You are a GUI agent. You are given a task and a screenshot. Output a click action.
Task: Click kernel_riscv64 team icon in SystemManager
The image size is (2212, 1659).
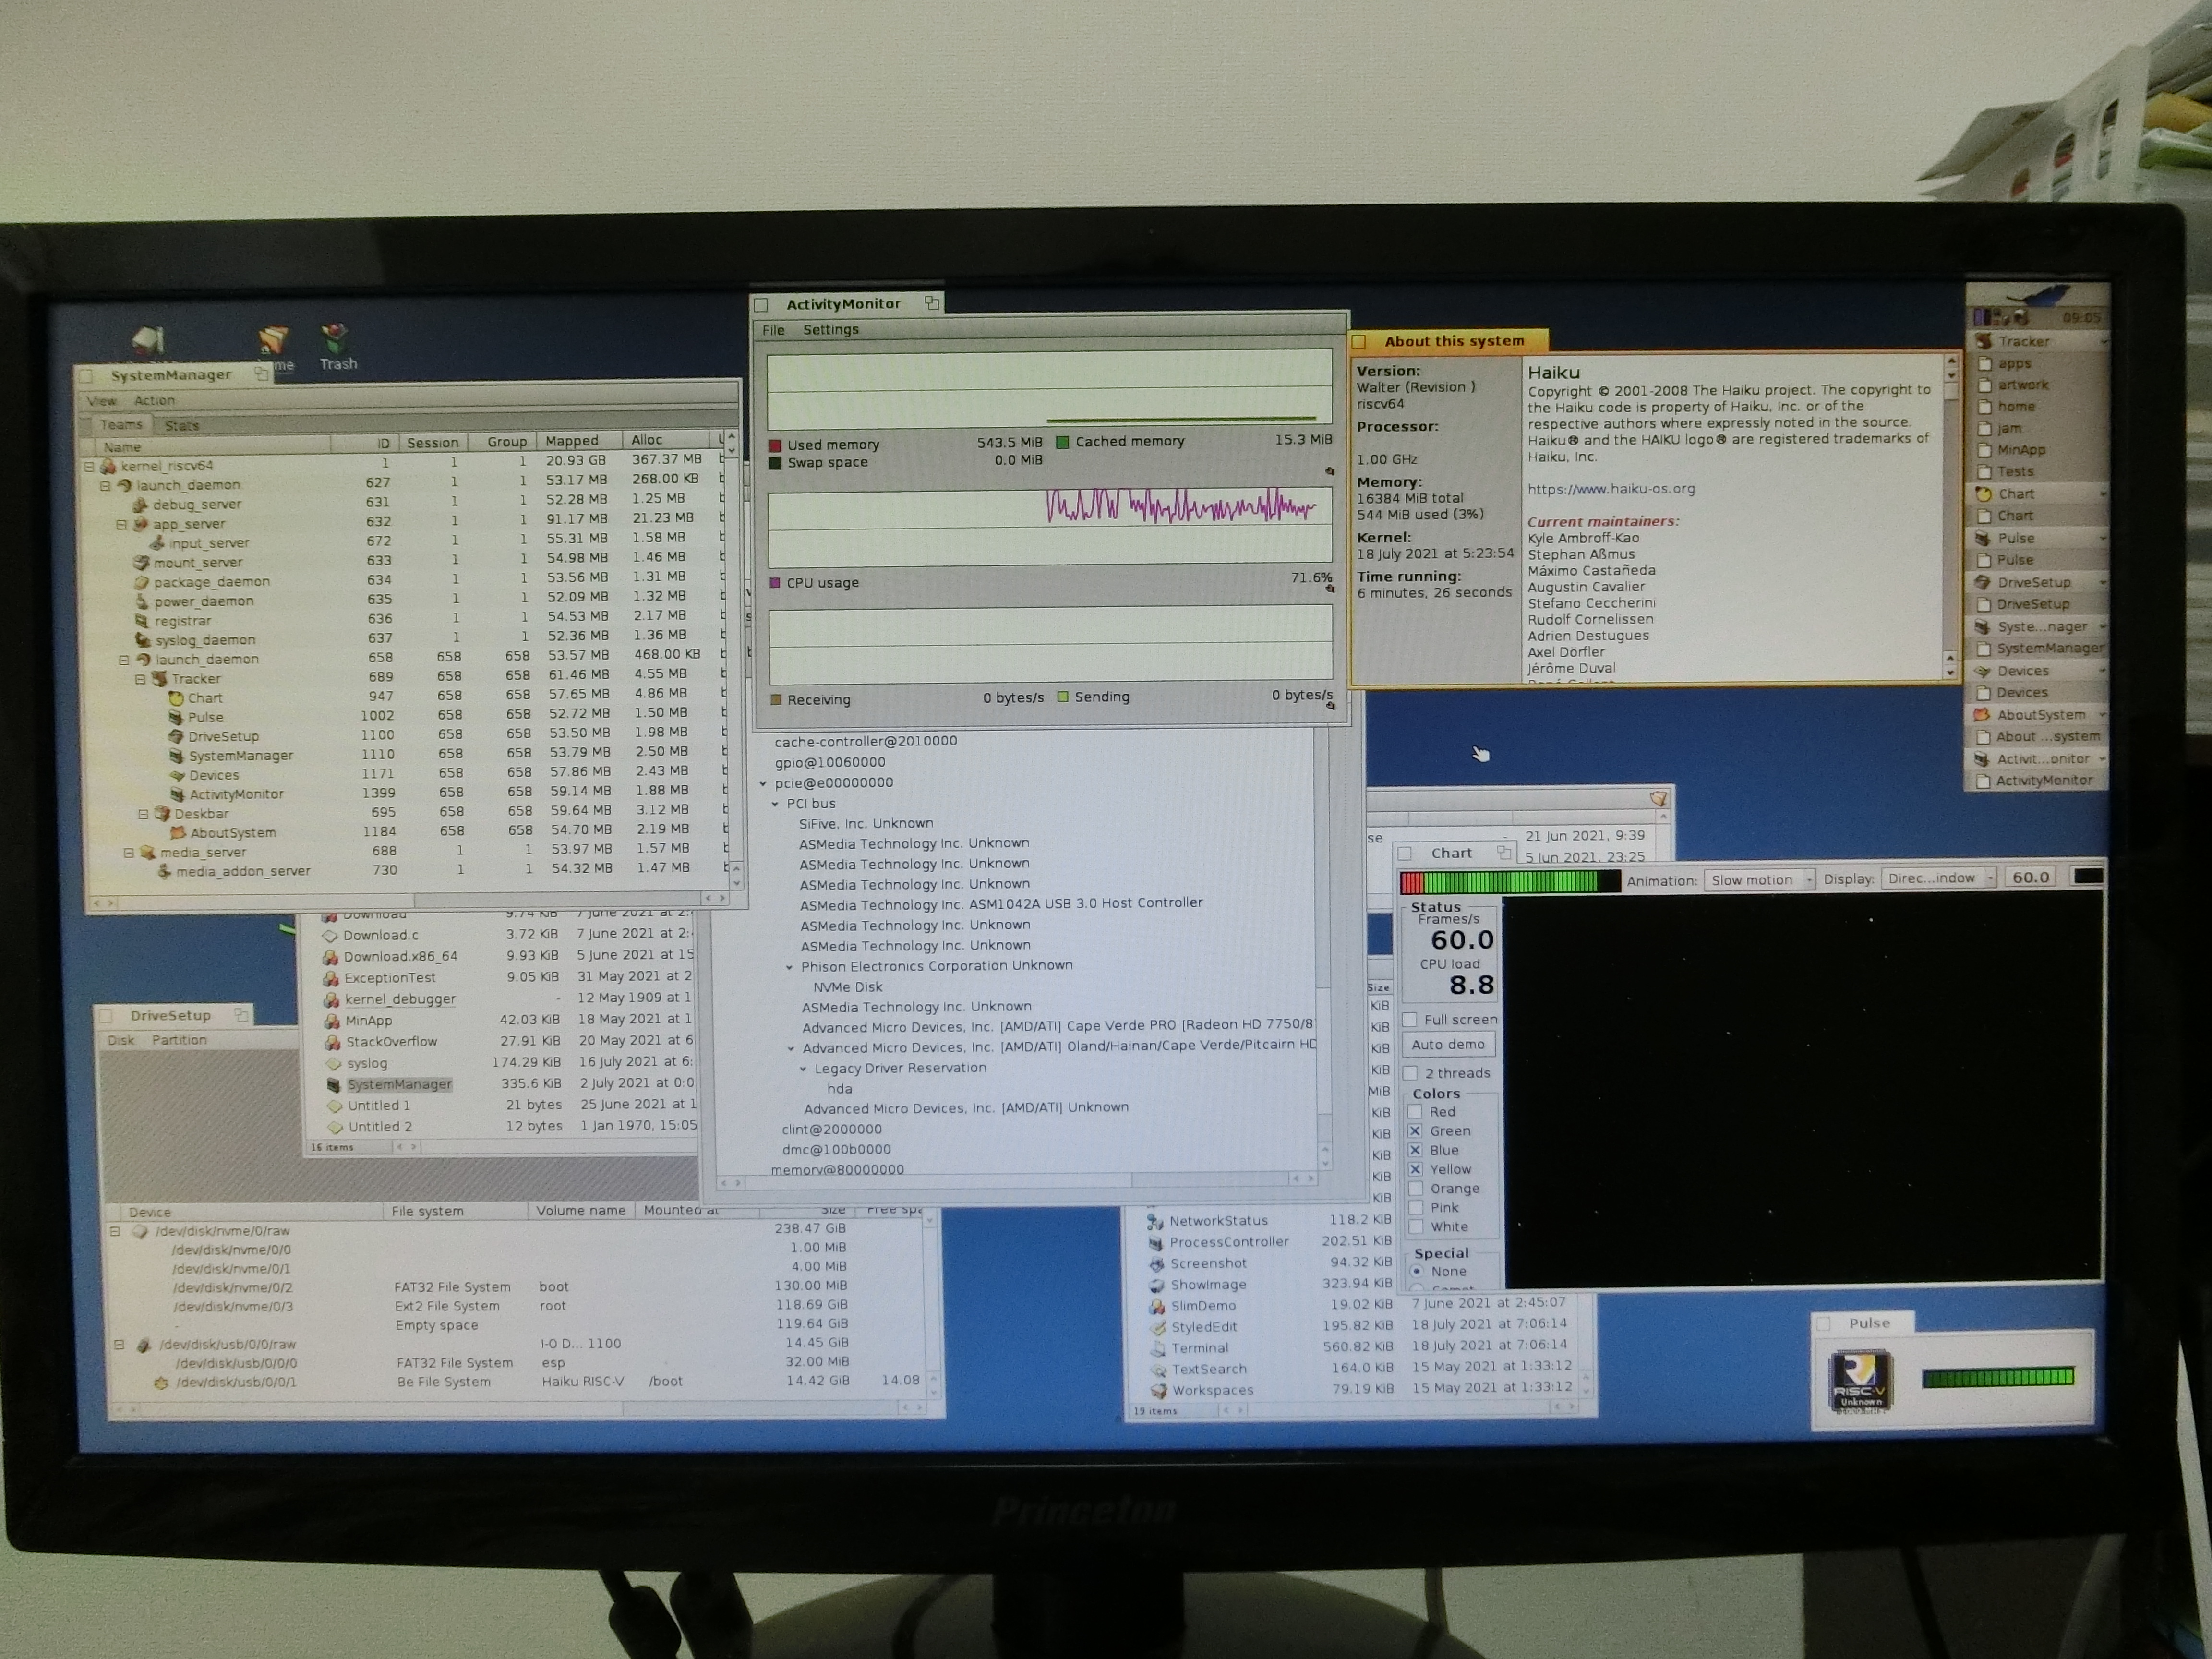click(108, 466)
